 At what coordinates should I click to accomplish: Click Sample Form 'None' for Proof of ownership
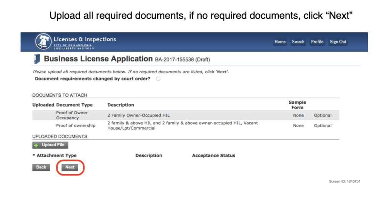tap(298, 126)
